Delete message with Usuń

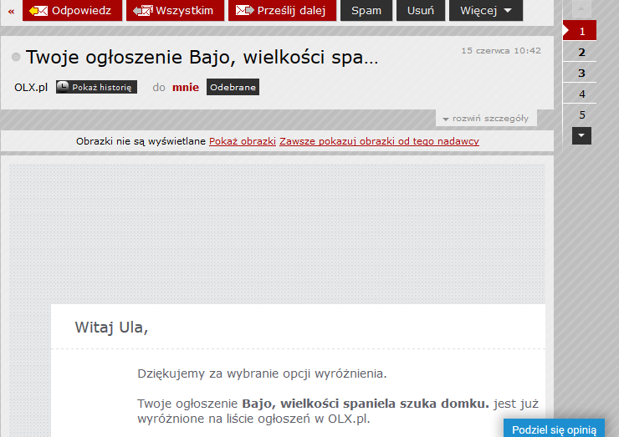click(421, 10)
